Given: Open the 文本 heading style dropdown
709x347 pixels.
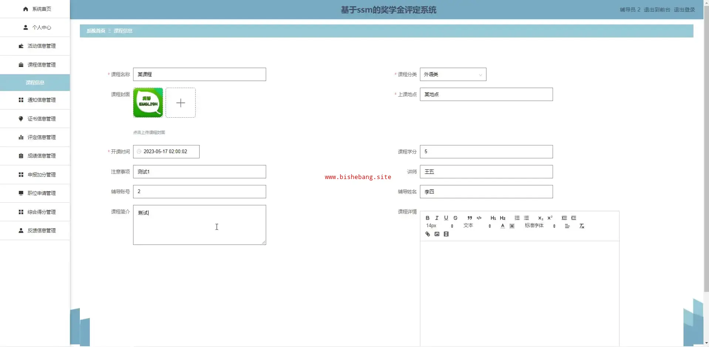Looking at the screenshot, I should 477,226.
